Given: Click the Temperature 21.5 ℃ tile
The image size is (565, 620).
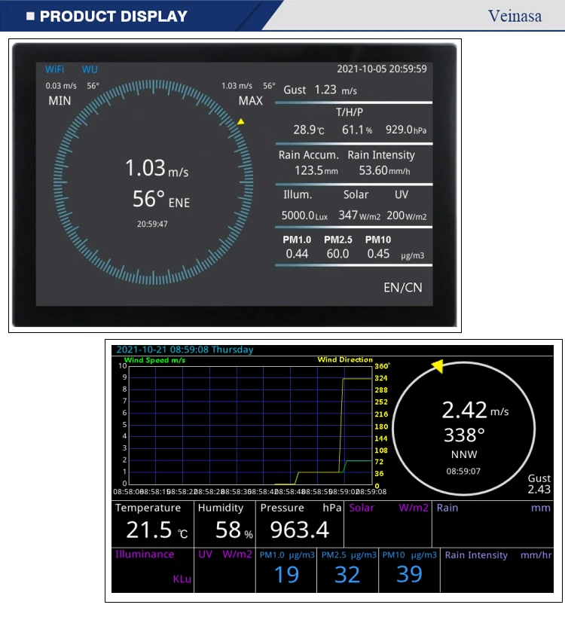Looking at the screenshot, I should 152,523.
